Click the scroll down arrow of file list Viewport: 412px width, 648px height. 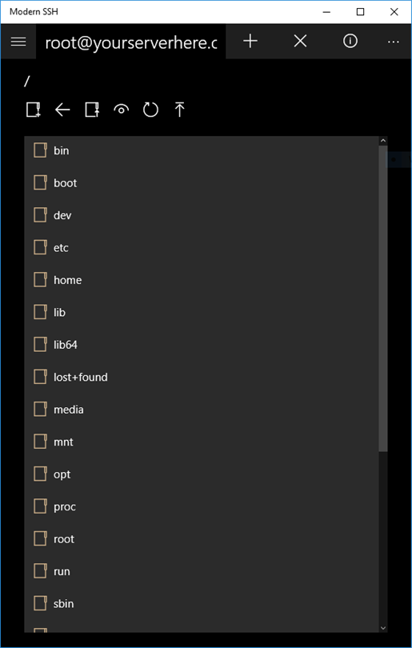click(383, 628)
